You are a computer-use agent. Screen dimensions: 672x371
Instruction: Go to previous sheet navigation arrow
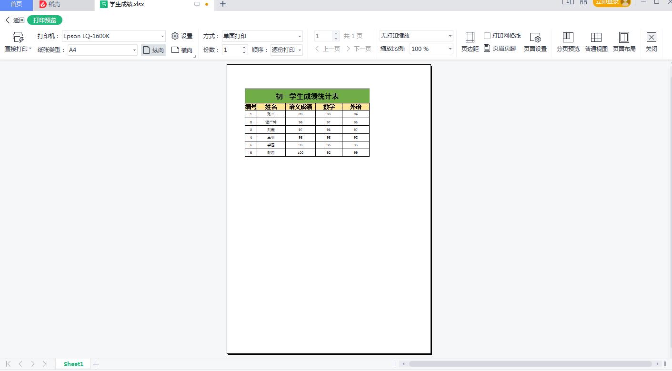point(20,364)
